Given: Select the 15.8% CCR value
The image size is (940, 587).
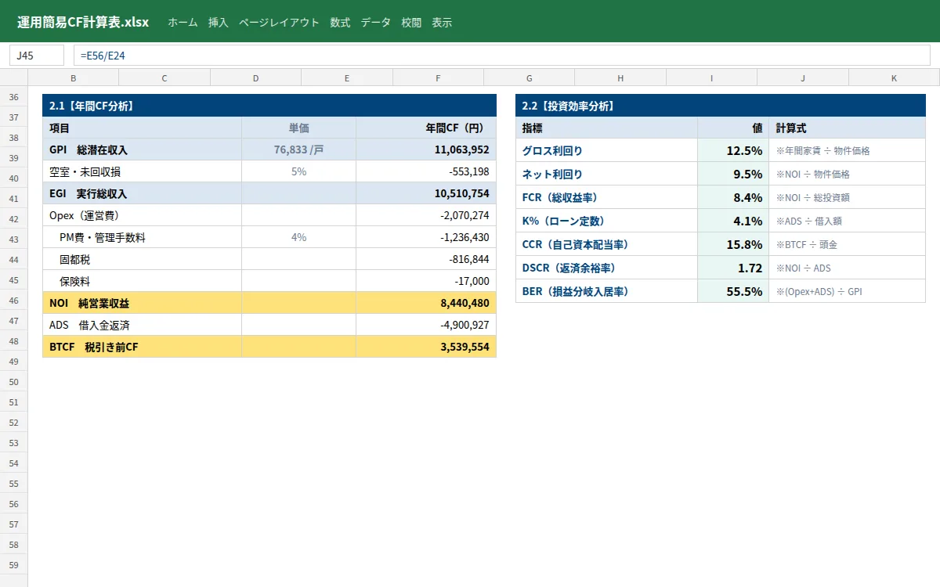Looking at the screenshot, I should [733, 244].
